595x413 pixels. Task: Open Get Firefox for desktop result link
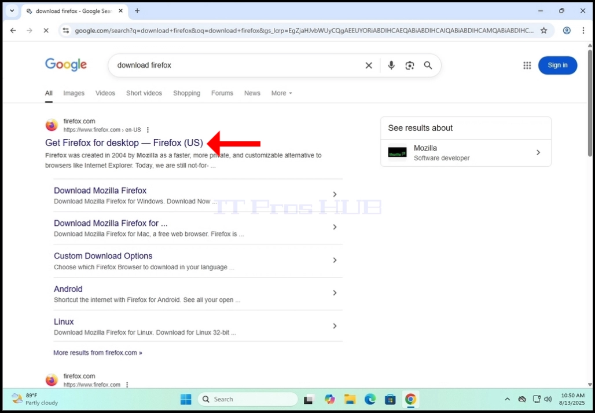click(x=124, y=142)
